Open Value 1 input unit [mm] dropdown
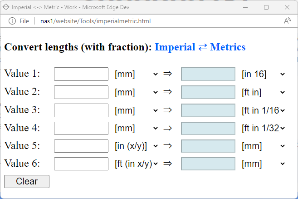Viewport: 298px width, 199px height. pyautogui.click(x=136, y=74)
